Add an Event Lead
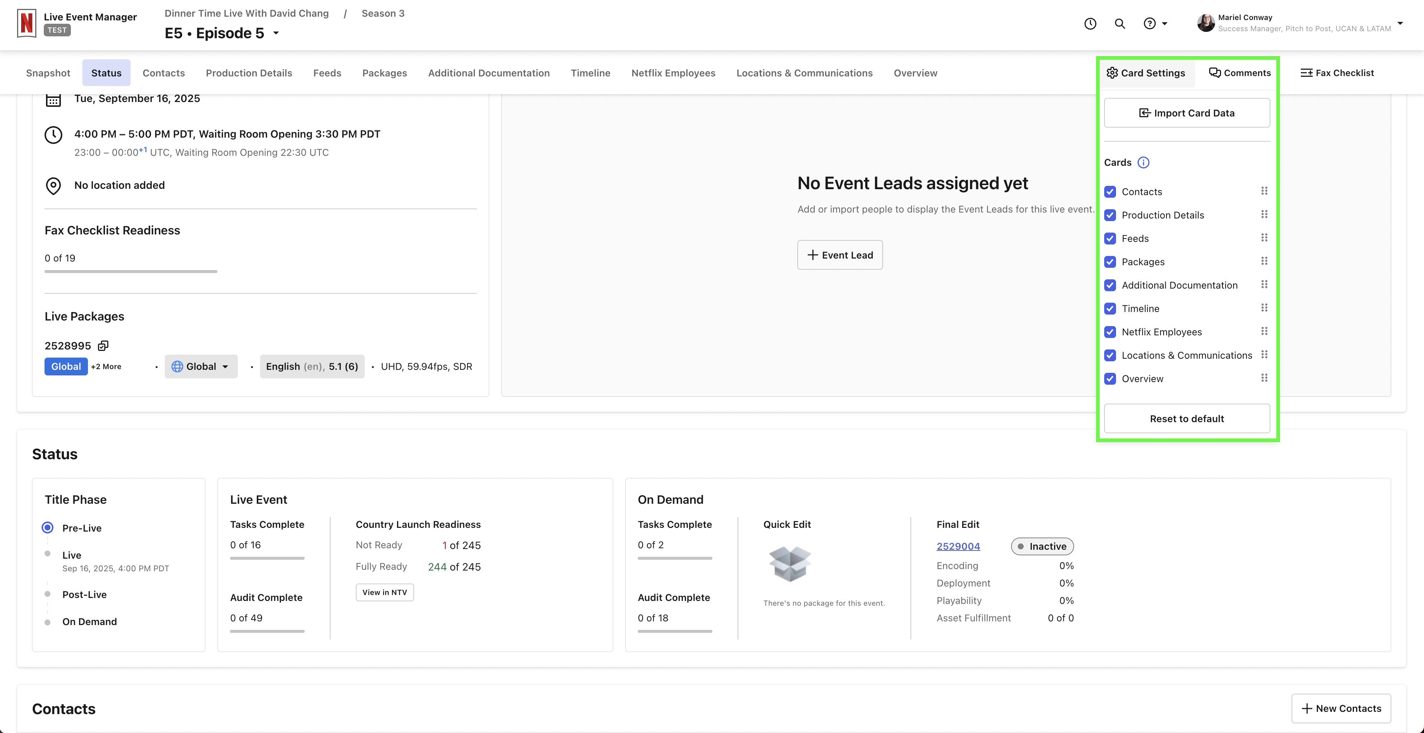Image resolution: width=1424 pixels, height=733 pixels. tap(840, 255)
